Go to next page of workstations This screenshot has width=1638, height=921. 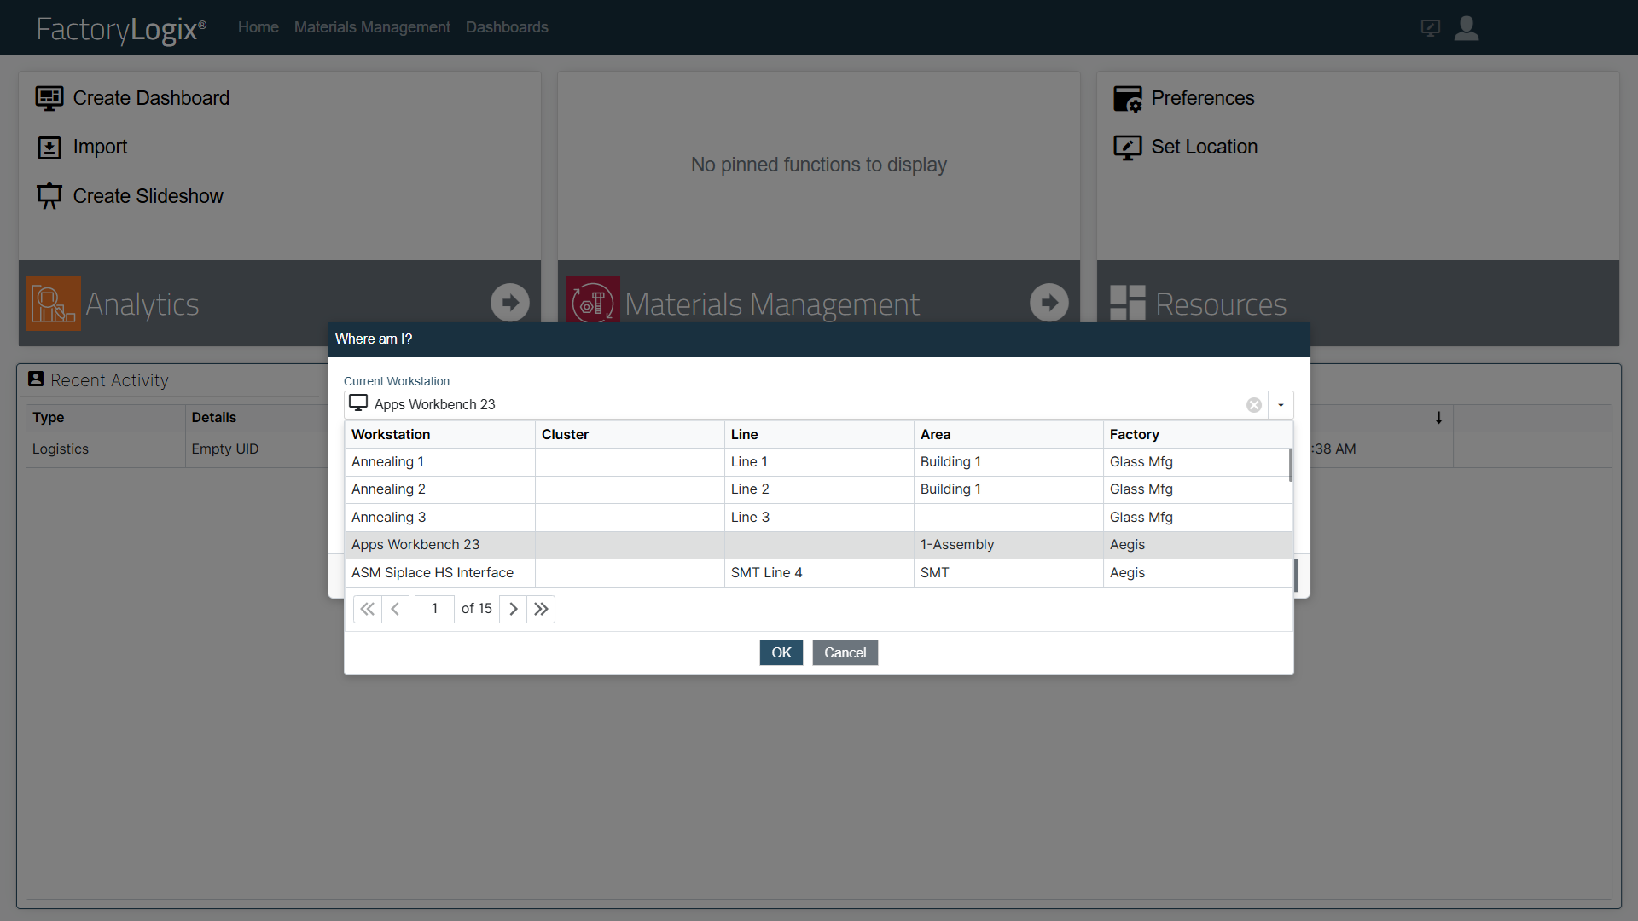point(513,609)
